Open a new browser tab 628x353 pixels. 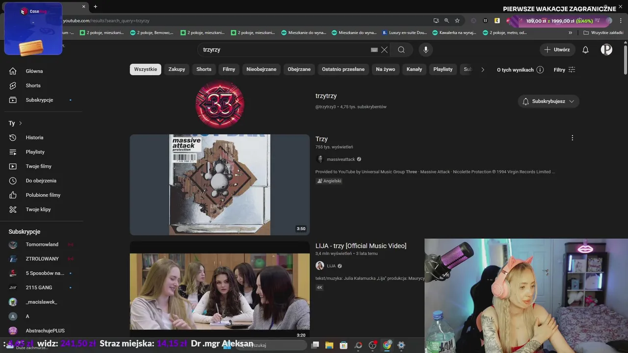[x=95, y=6]
